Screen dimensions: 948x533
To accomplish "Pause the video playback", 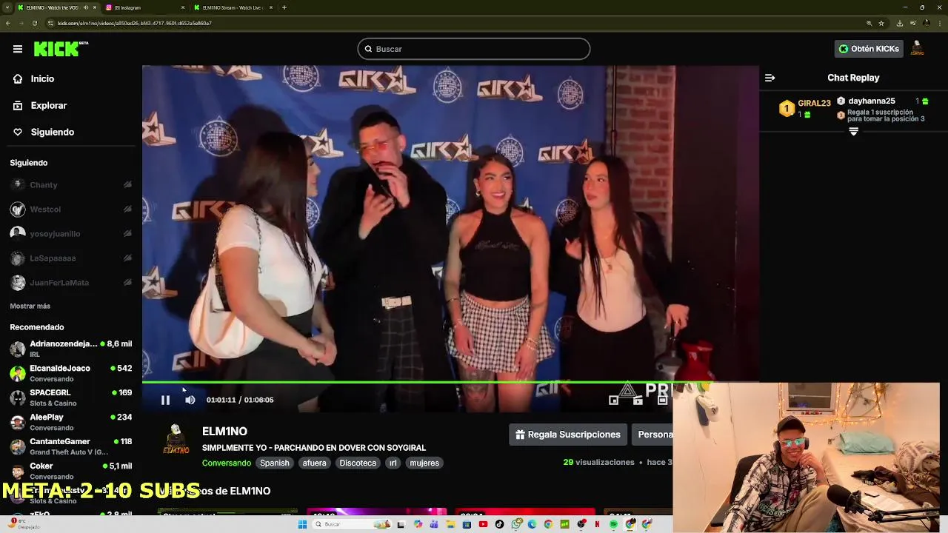I will click(x=165, y=400).
